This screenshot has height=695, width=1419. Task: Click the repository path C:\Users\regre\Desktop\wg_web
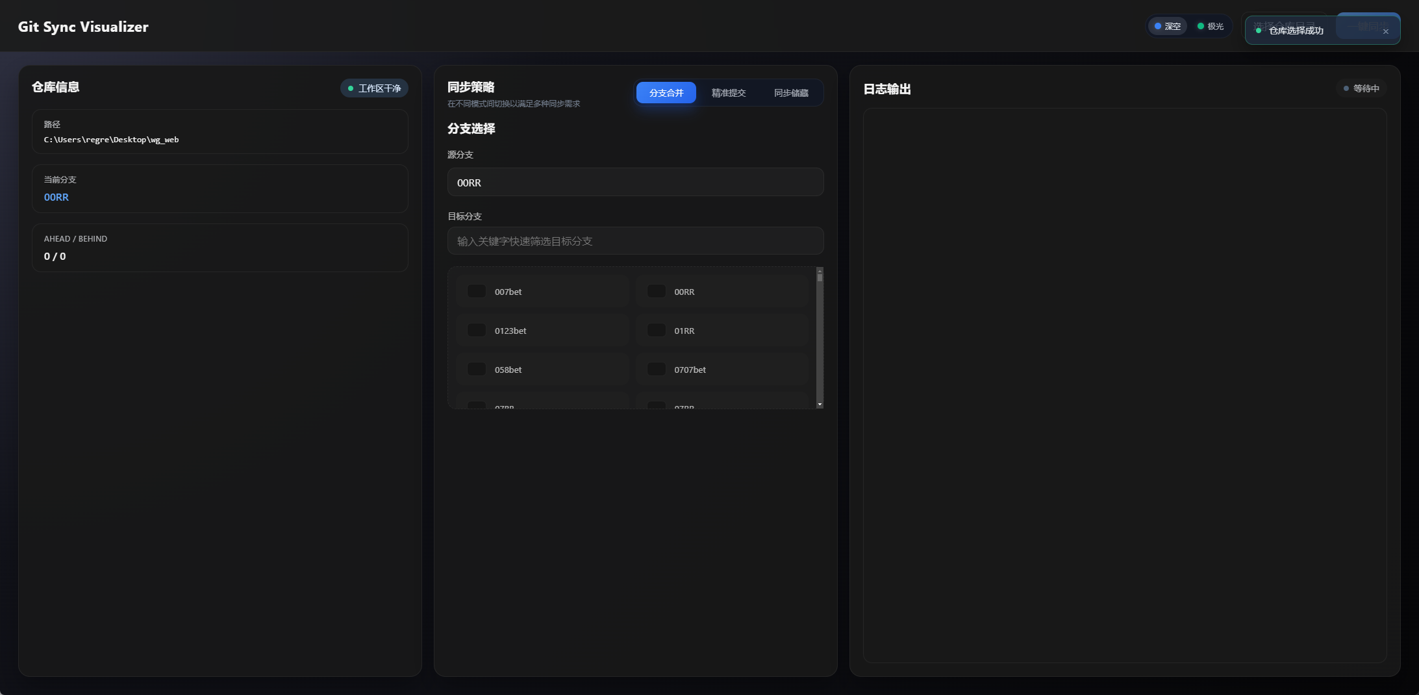[x=111, y=140]
